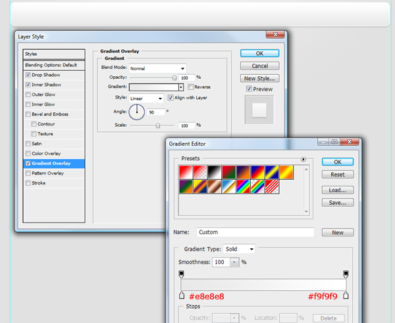The image size is (395, 323).
Task: Enable the Color Overlay checkbox
Action: click(x=28, y=153)
